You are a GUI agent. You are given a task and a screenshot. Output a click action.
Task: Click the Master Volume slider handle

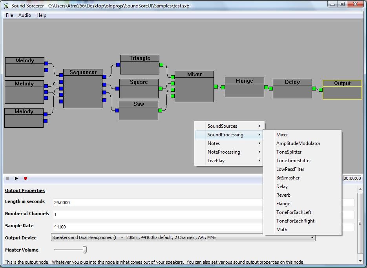coord(84,250)
